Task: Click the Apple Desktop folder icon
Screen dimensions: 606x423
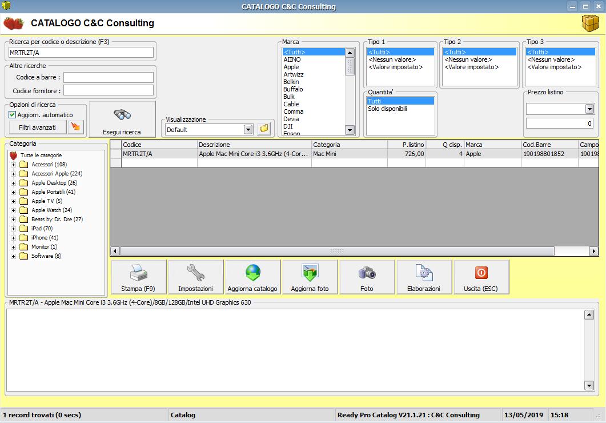Action: coord(24,182)
